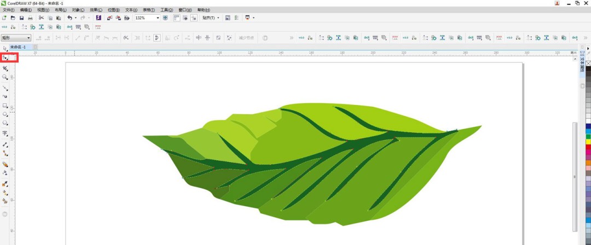Select the Shape tool in the toolbox
591x245 pixels.
(5, 58)
